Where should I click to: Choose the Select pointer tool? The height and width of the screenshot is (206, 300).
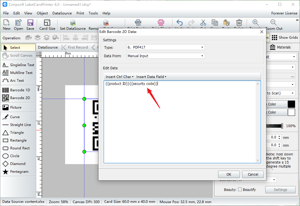point(18,48)
